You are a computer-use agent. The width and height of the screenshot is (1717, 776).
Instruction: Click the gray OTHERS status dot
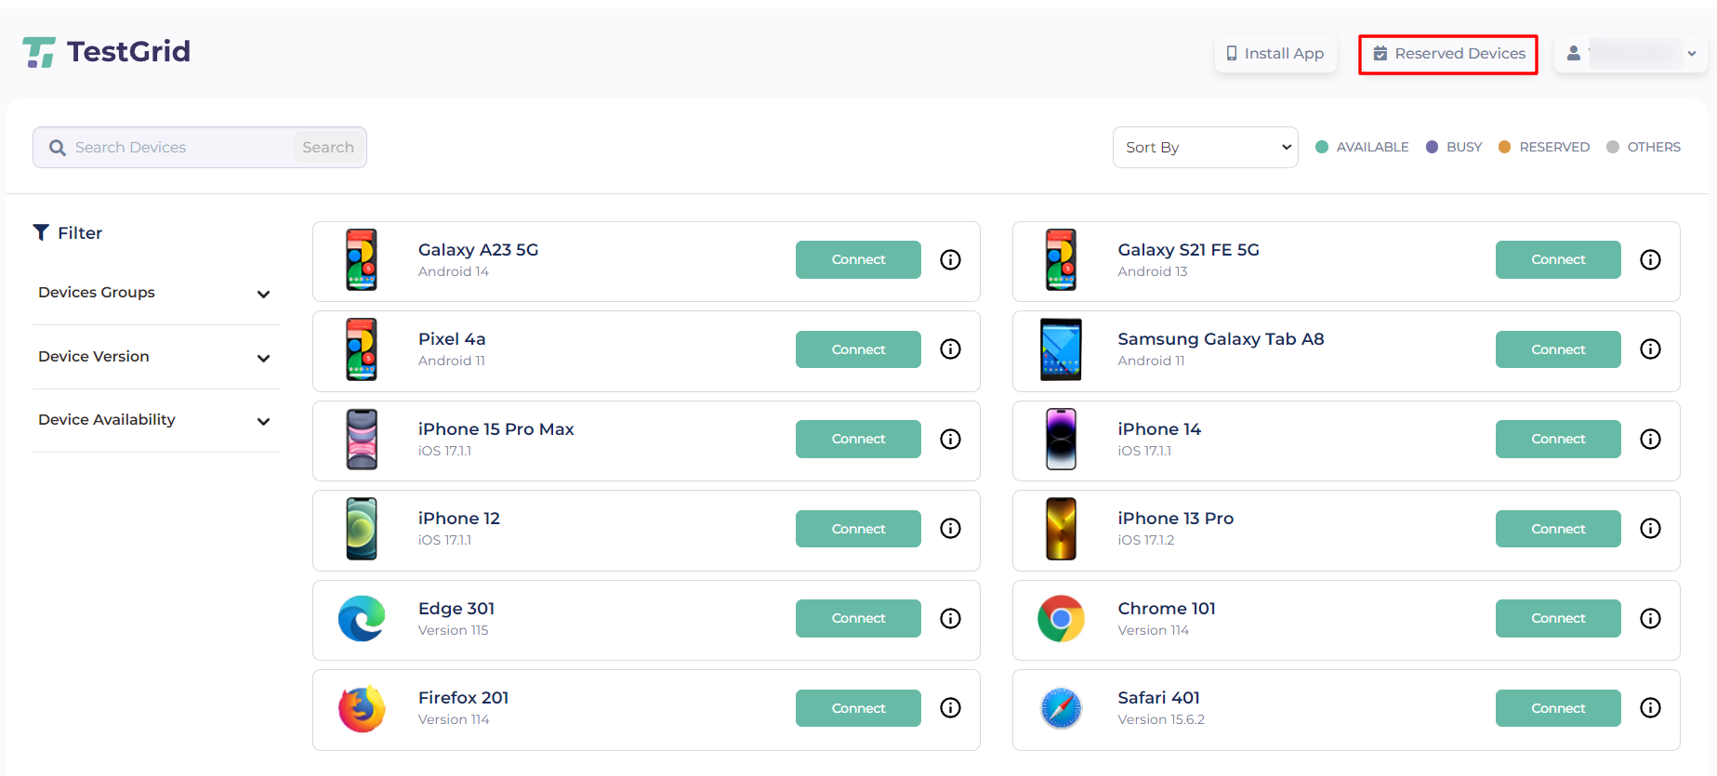tap(1613, 147)
